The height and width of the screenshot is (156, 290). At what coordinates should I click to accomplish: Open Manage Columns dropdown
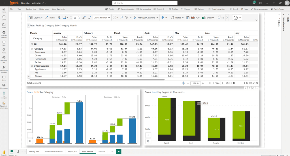coord(145,17)
